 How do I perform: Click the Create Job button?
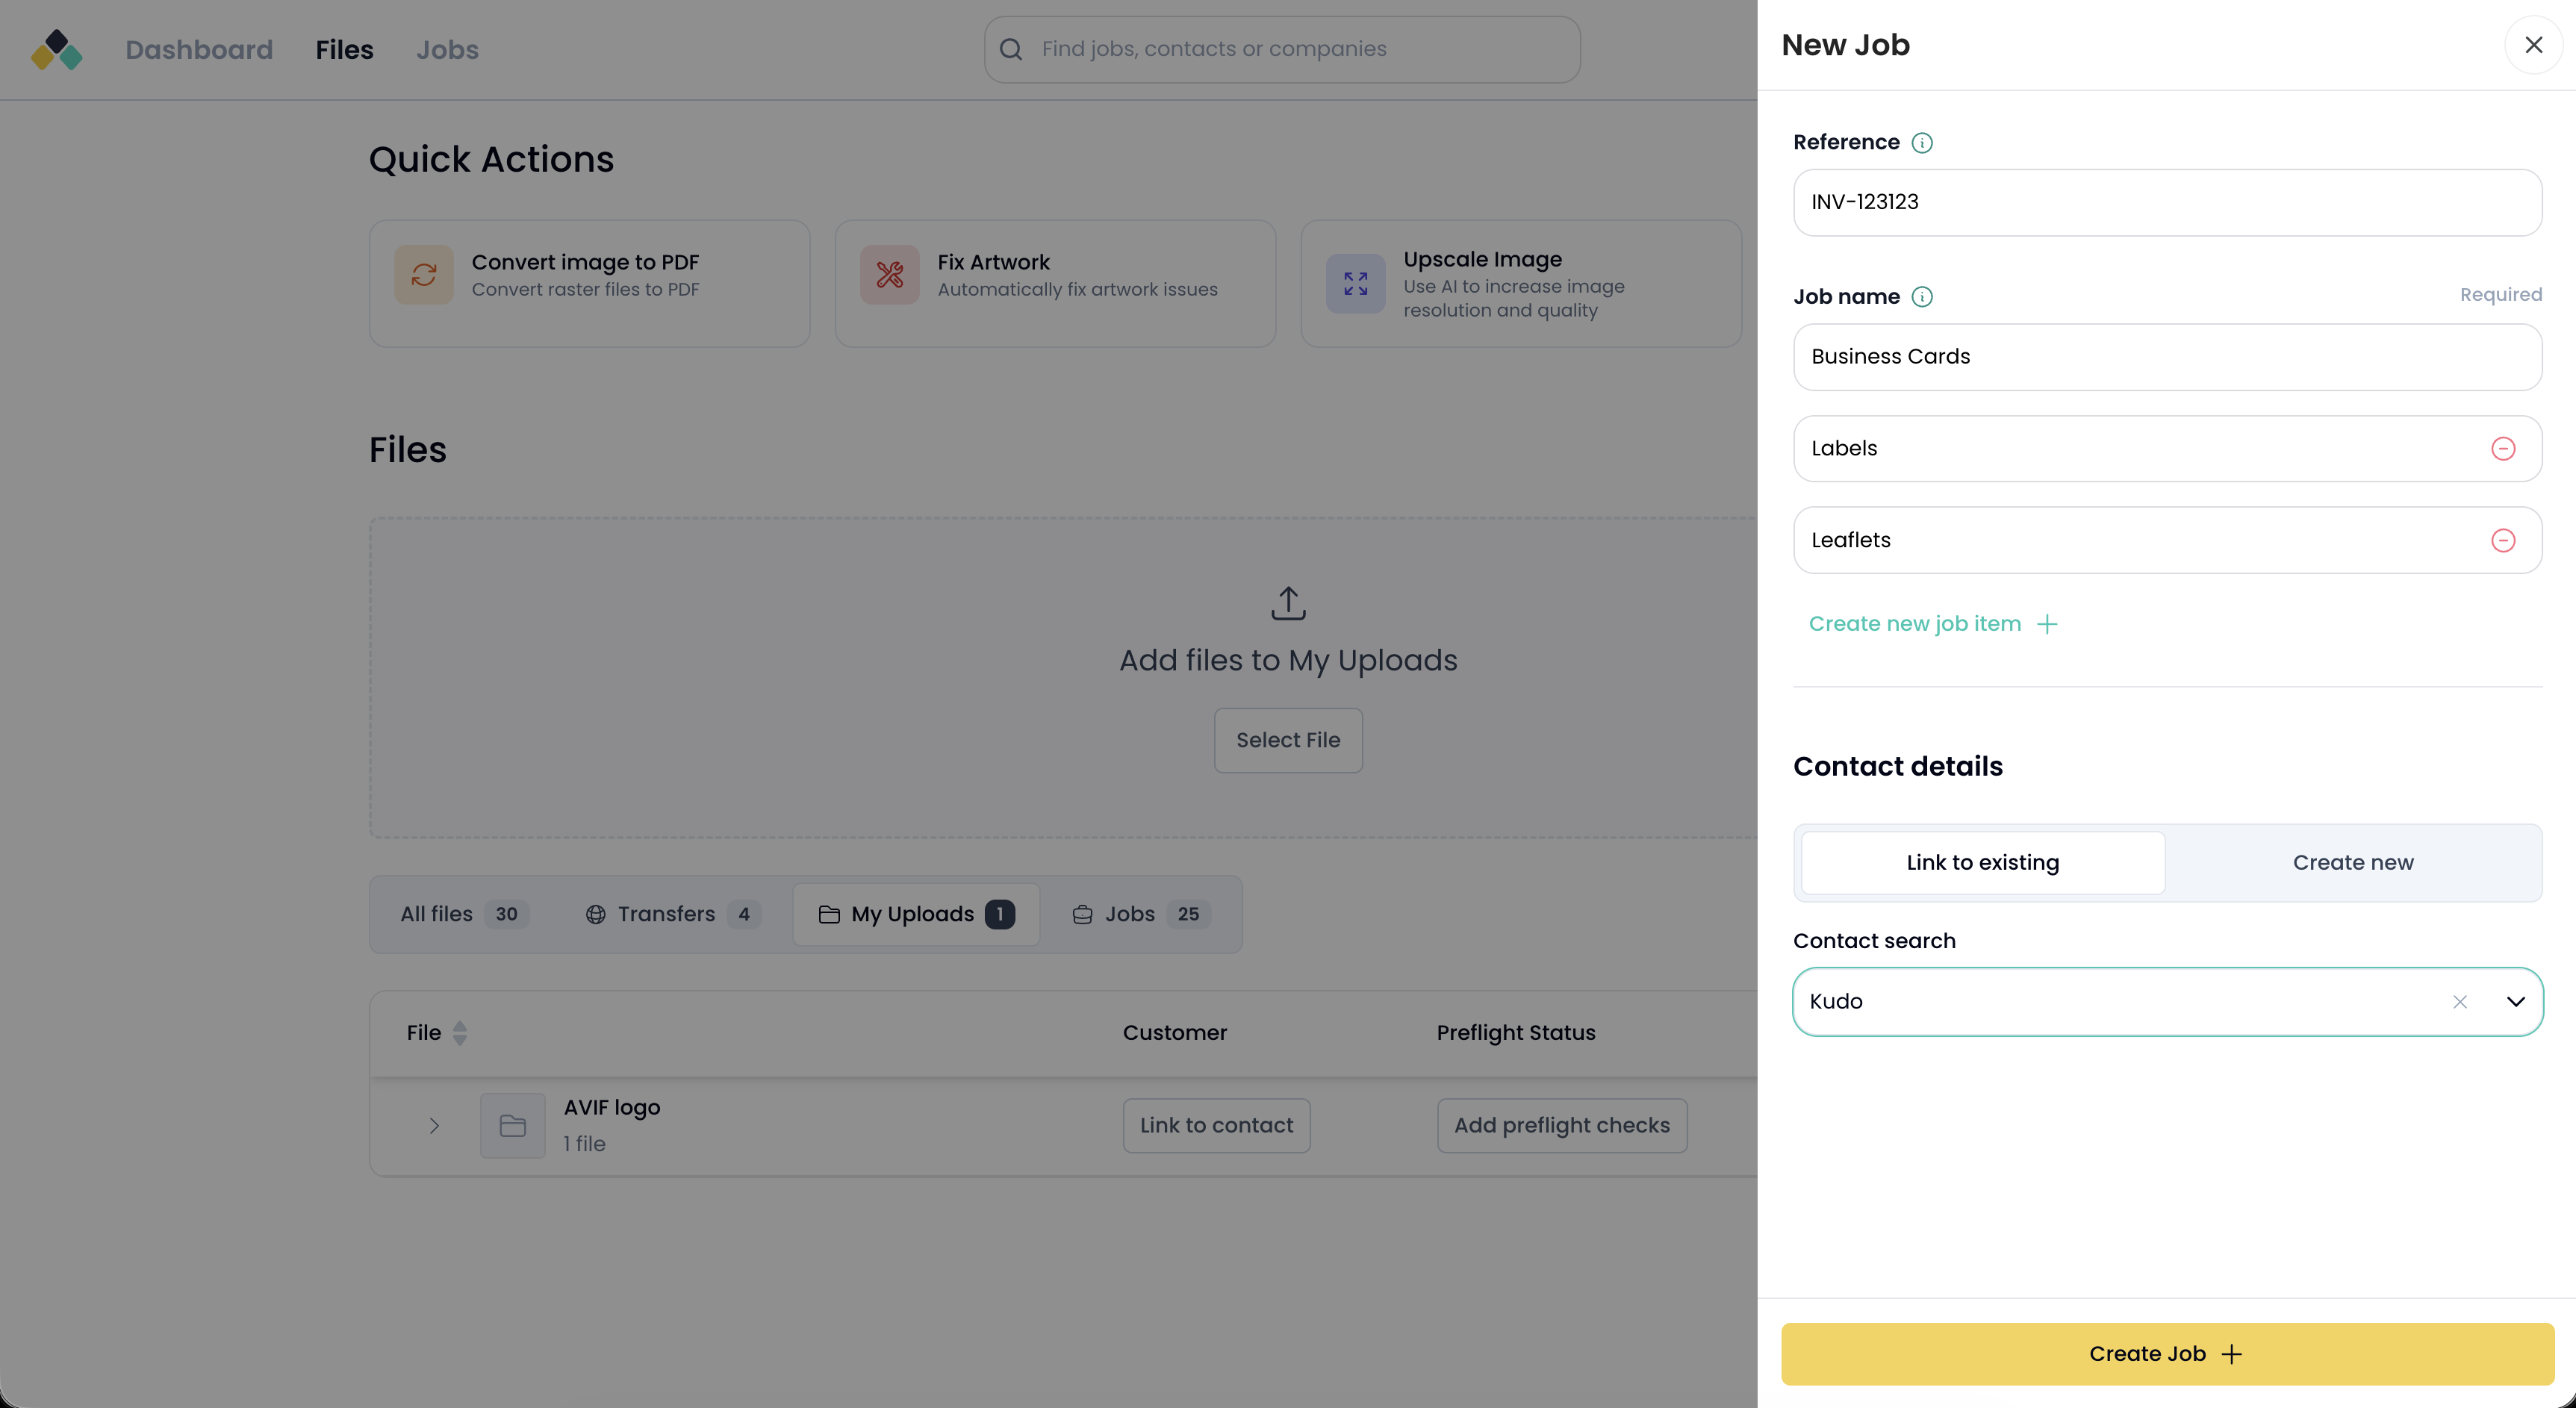[2166, 1354]
